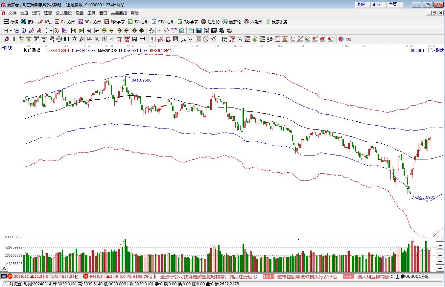Open the 交易委托 menu
The height and width of the screenshot is (287, 445).
(119, 13)
